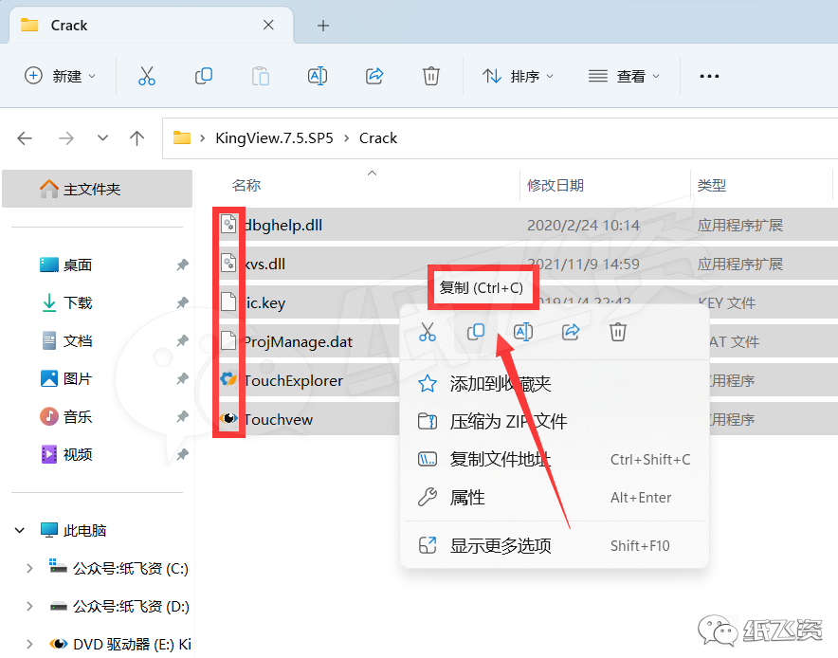Open the 查看 view dropdown
Screen dimensions: 838x658
[x=624, y=76]
